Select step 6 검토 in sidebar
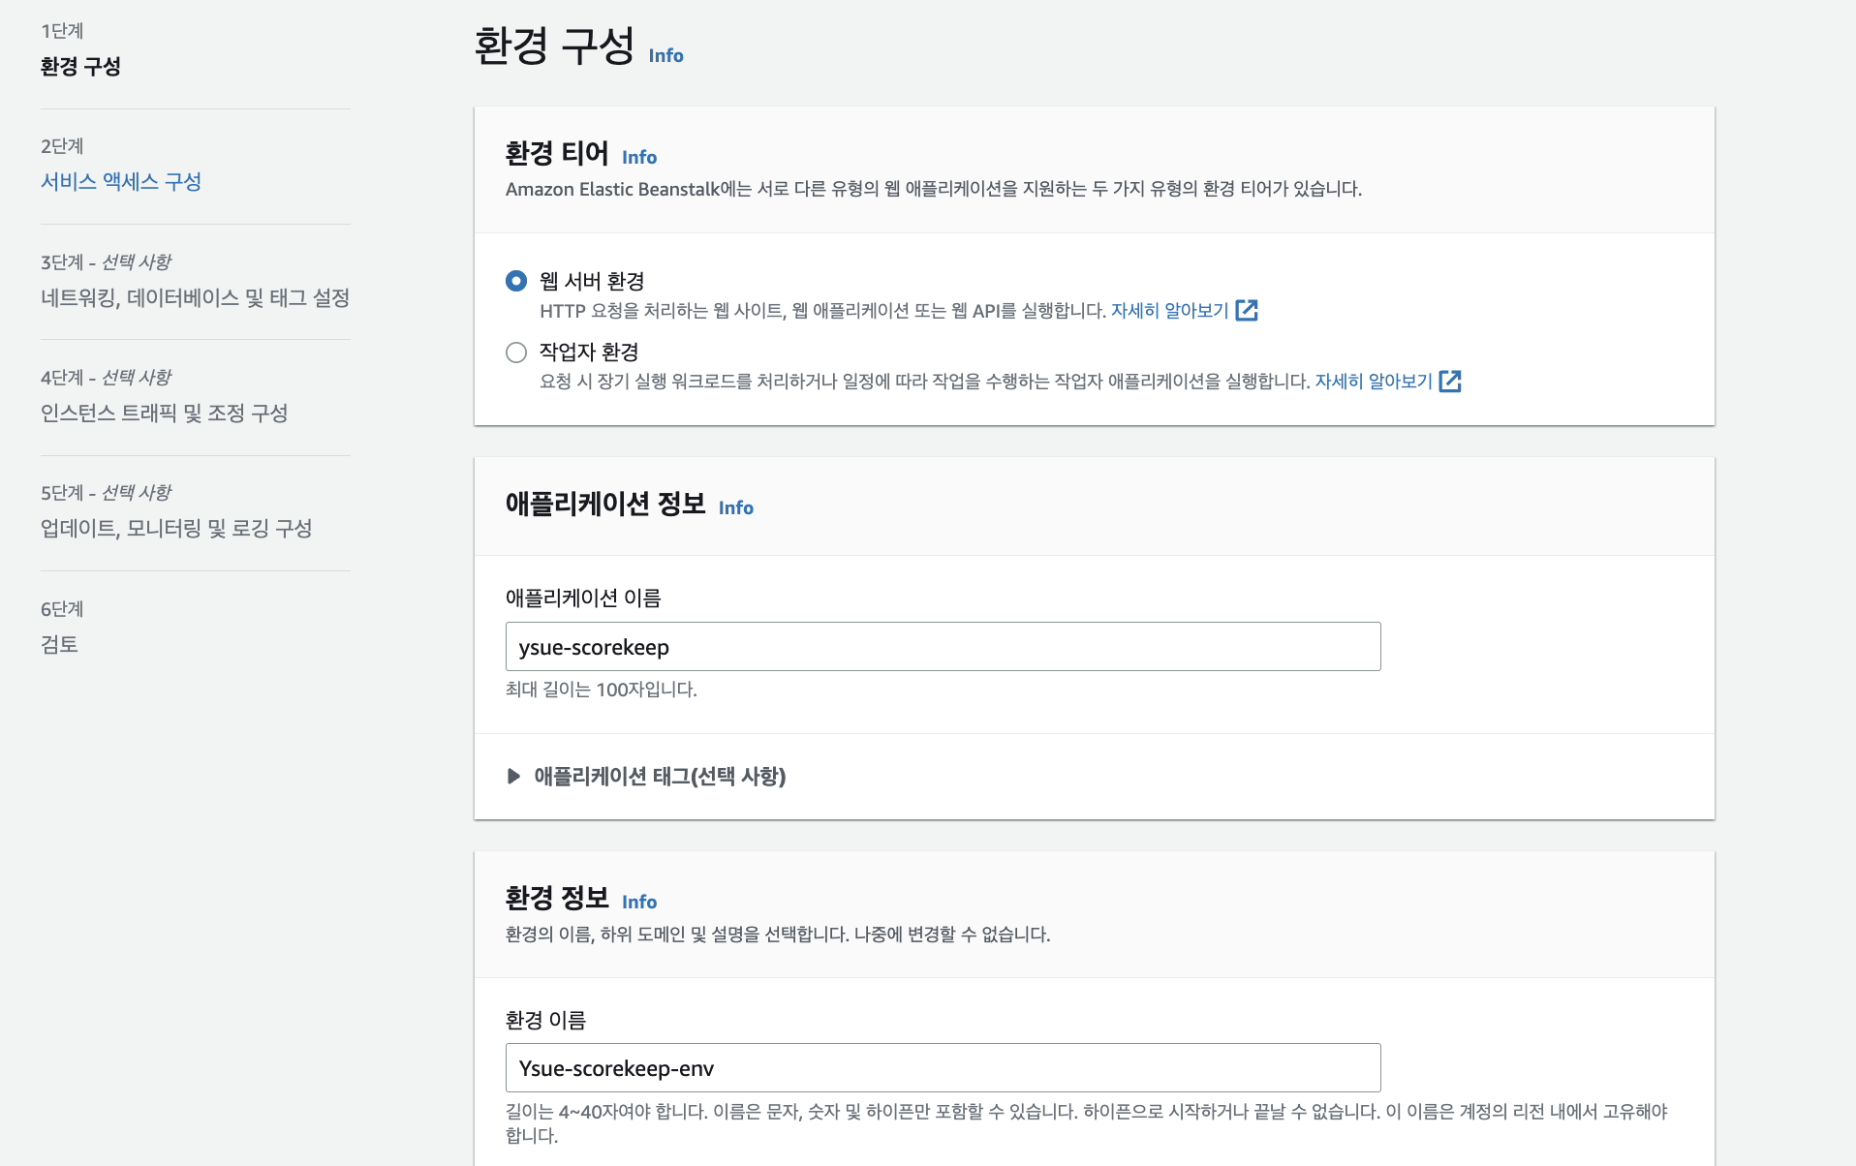 click(x=59, y=645)
